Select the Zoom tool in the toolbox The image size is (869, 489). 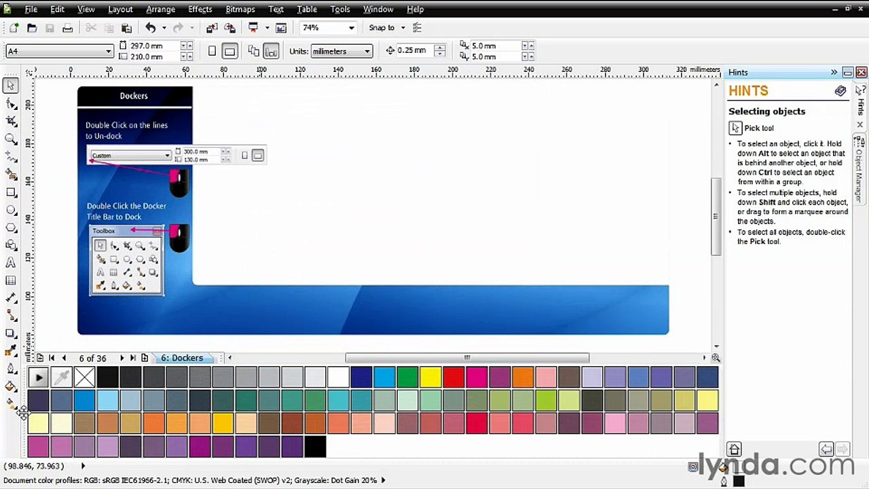pos(11,139)
